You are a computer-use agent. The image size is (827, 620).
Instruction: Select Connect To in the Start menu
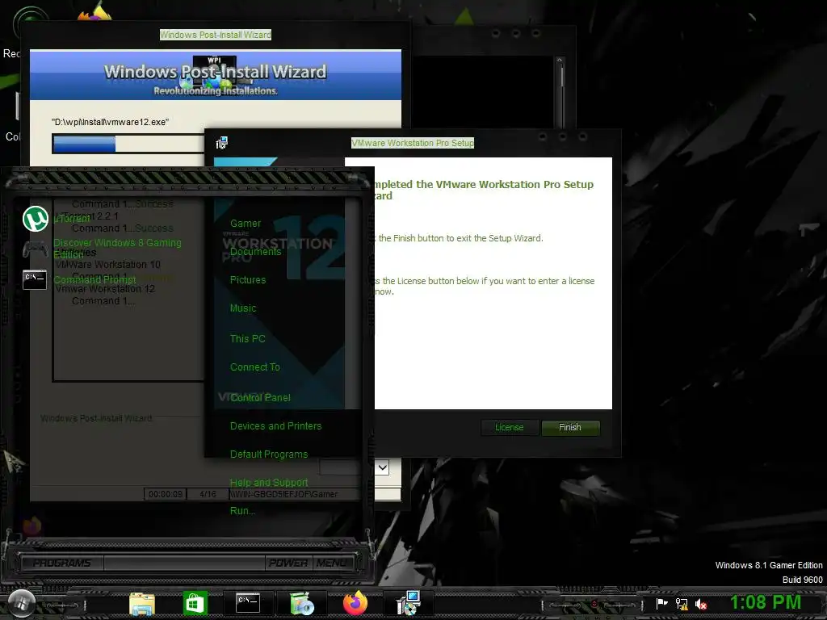click(x=254, y=367)
